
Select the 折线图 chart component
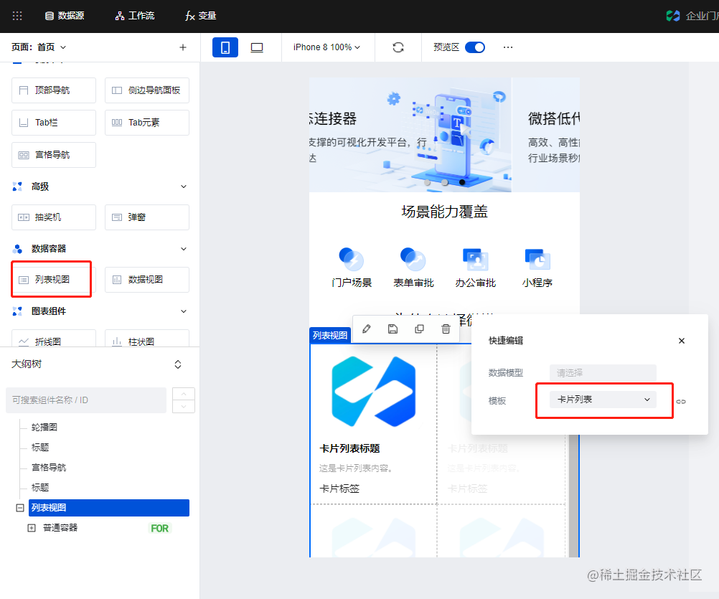click(x=54, y=338)
